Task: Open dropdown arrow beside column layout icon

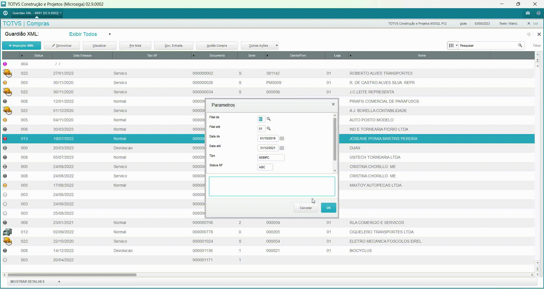Action: point(457,46)
